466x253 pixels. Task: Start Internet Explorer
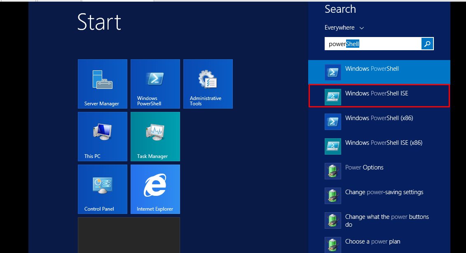point(155,189)
